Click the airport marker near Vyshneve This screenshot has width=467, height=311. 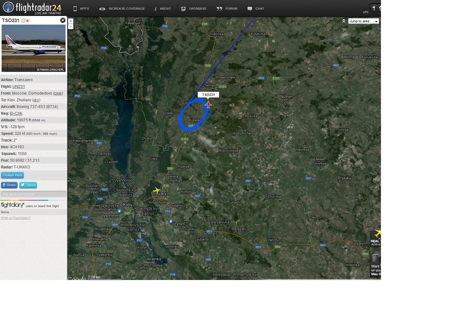tap(119, 211)
